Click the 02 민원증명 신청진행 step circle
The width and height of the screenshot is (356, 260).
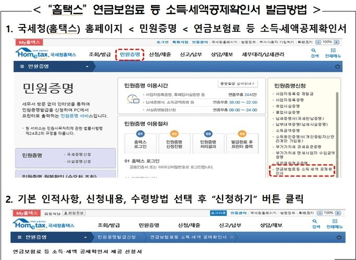tap(174, 134)
